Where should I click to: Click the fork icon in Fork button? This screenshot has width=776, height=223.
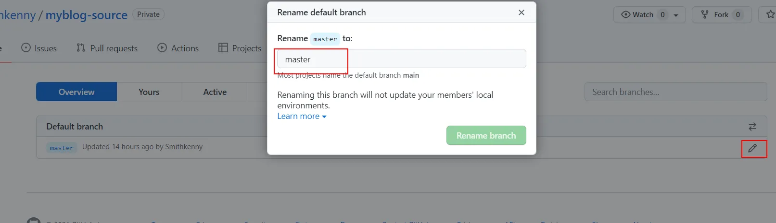(x=705, y=14)
